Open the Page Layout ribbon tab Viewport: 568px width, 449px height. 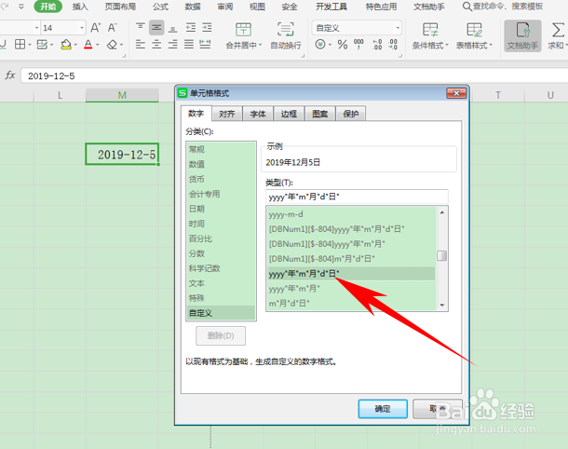[120, 7]
